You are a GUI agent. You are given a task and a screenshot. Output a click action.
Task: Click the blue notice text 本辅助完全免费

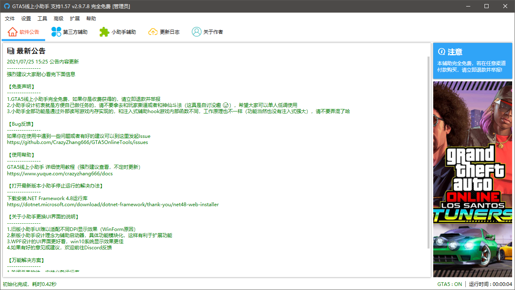point(471,67)
